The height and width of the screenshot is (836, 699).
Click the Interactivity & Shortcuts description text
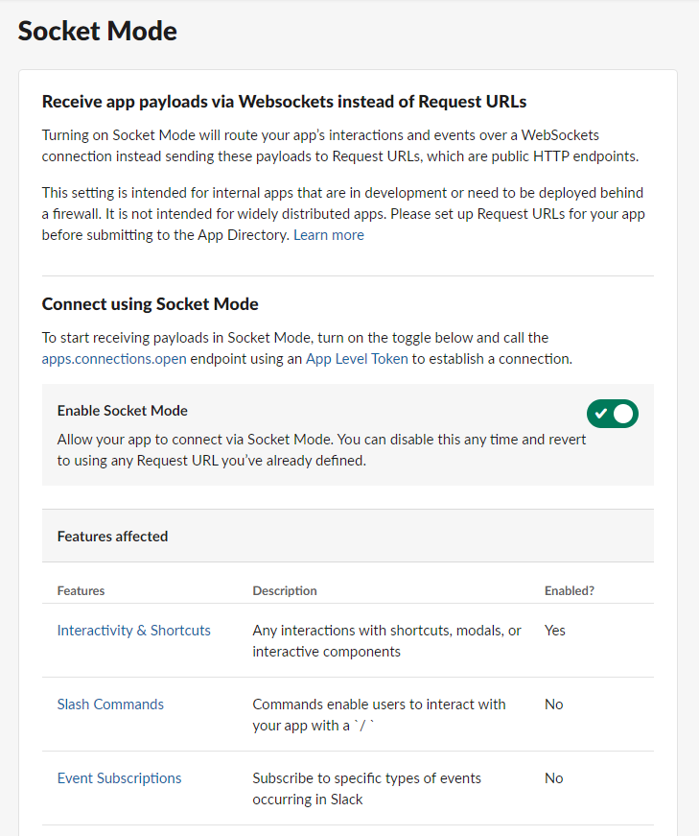point(386,641)
